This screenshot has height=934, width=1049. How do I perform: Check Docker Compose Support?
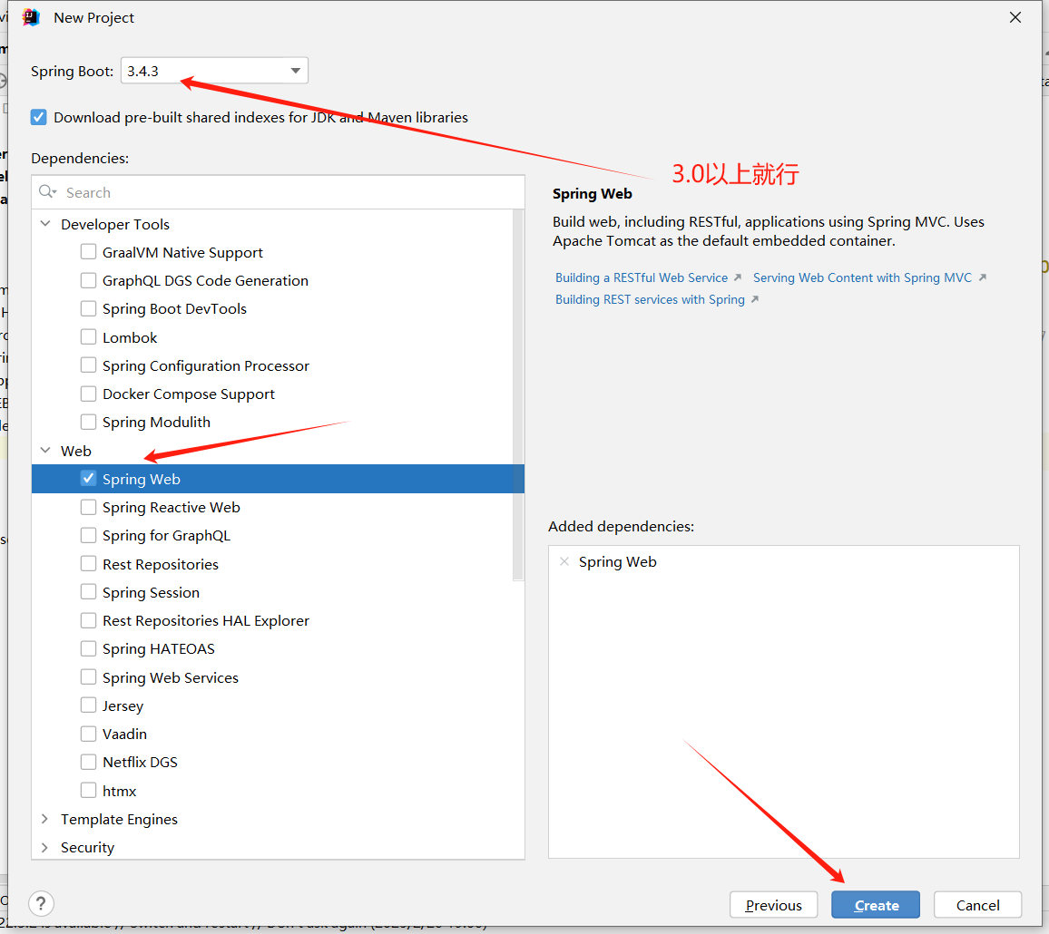tap(88, 394)
